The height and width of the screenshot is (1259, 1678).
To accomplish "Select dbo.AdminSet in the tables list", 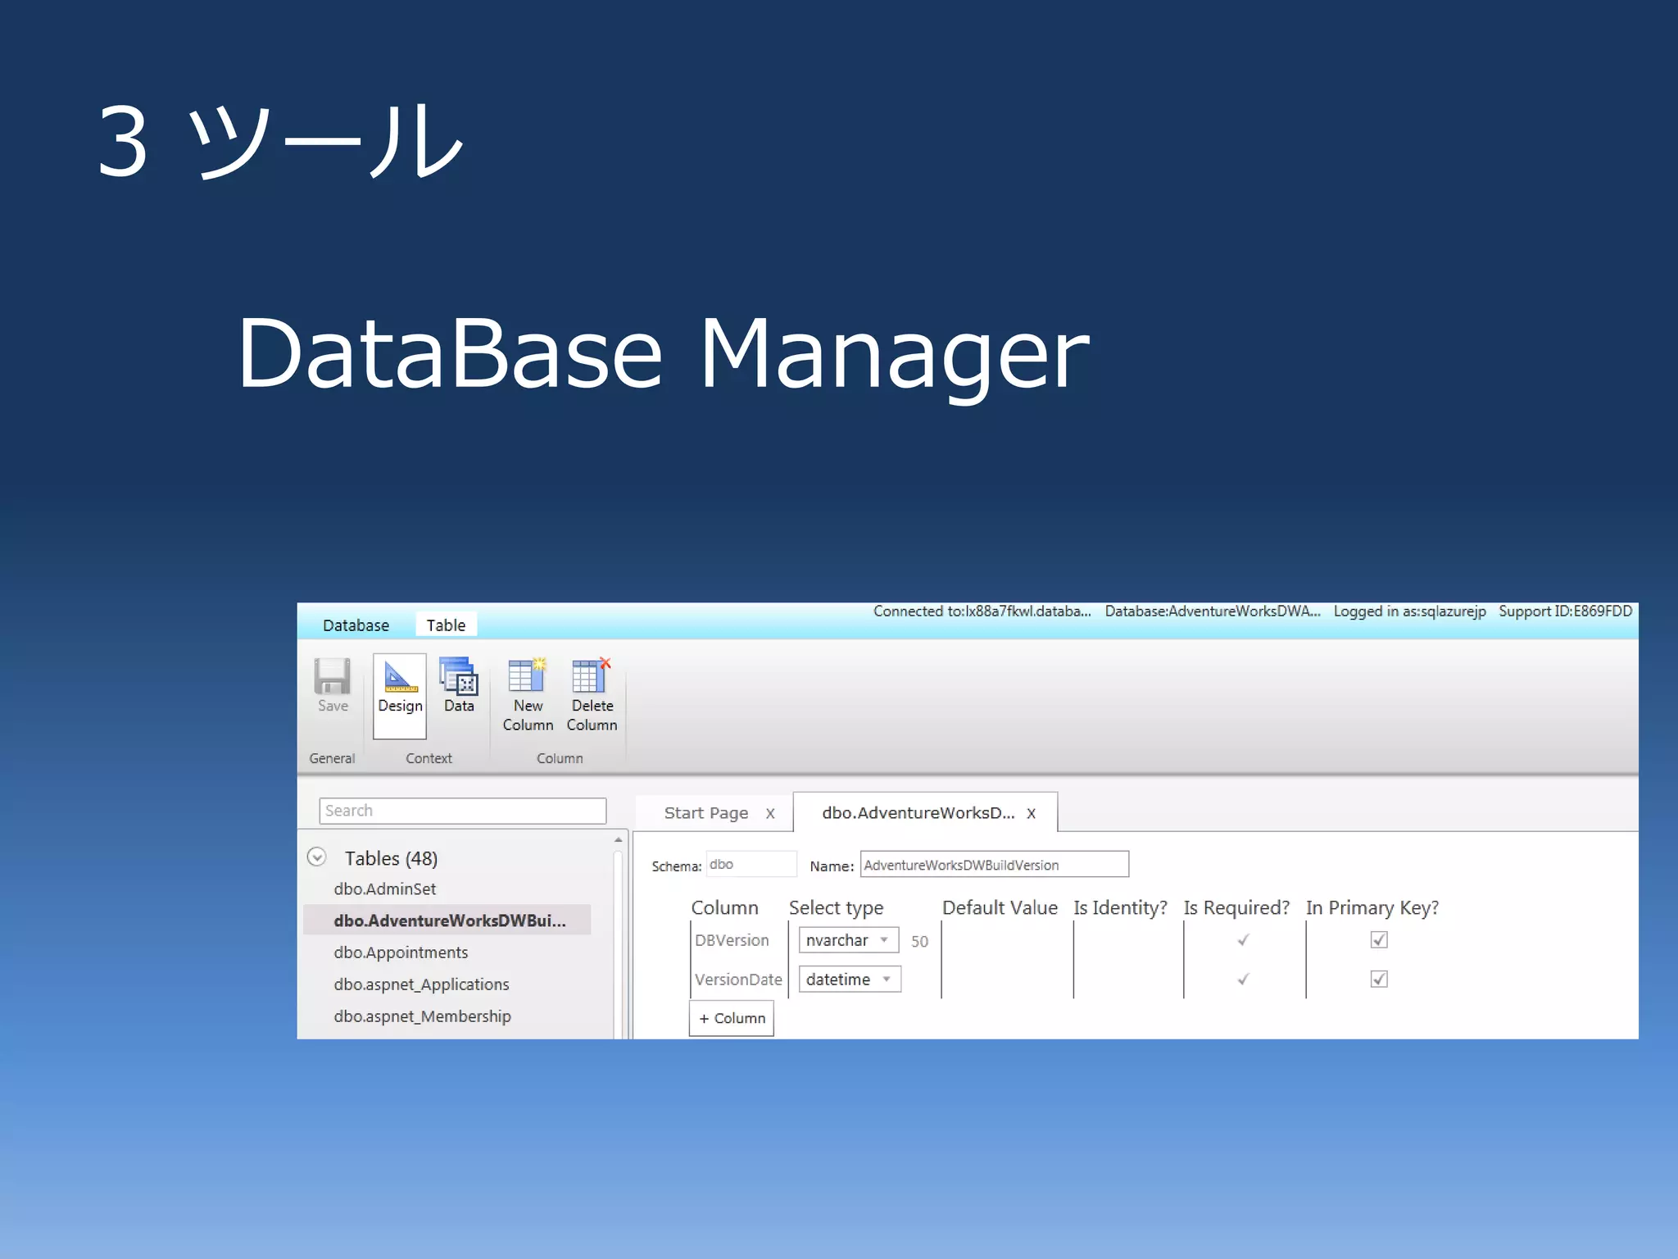I will pos(384,889).
